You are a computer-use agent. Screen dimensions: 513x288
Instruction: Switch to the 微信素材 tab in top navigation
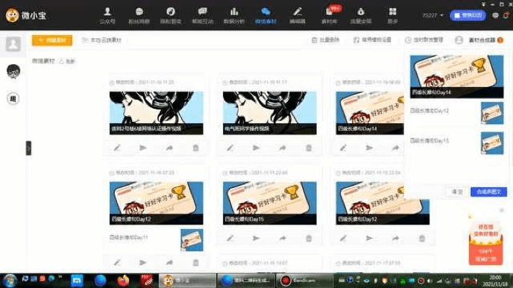(266, 15)
